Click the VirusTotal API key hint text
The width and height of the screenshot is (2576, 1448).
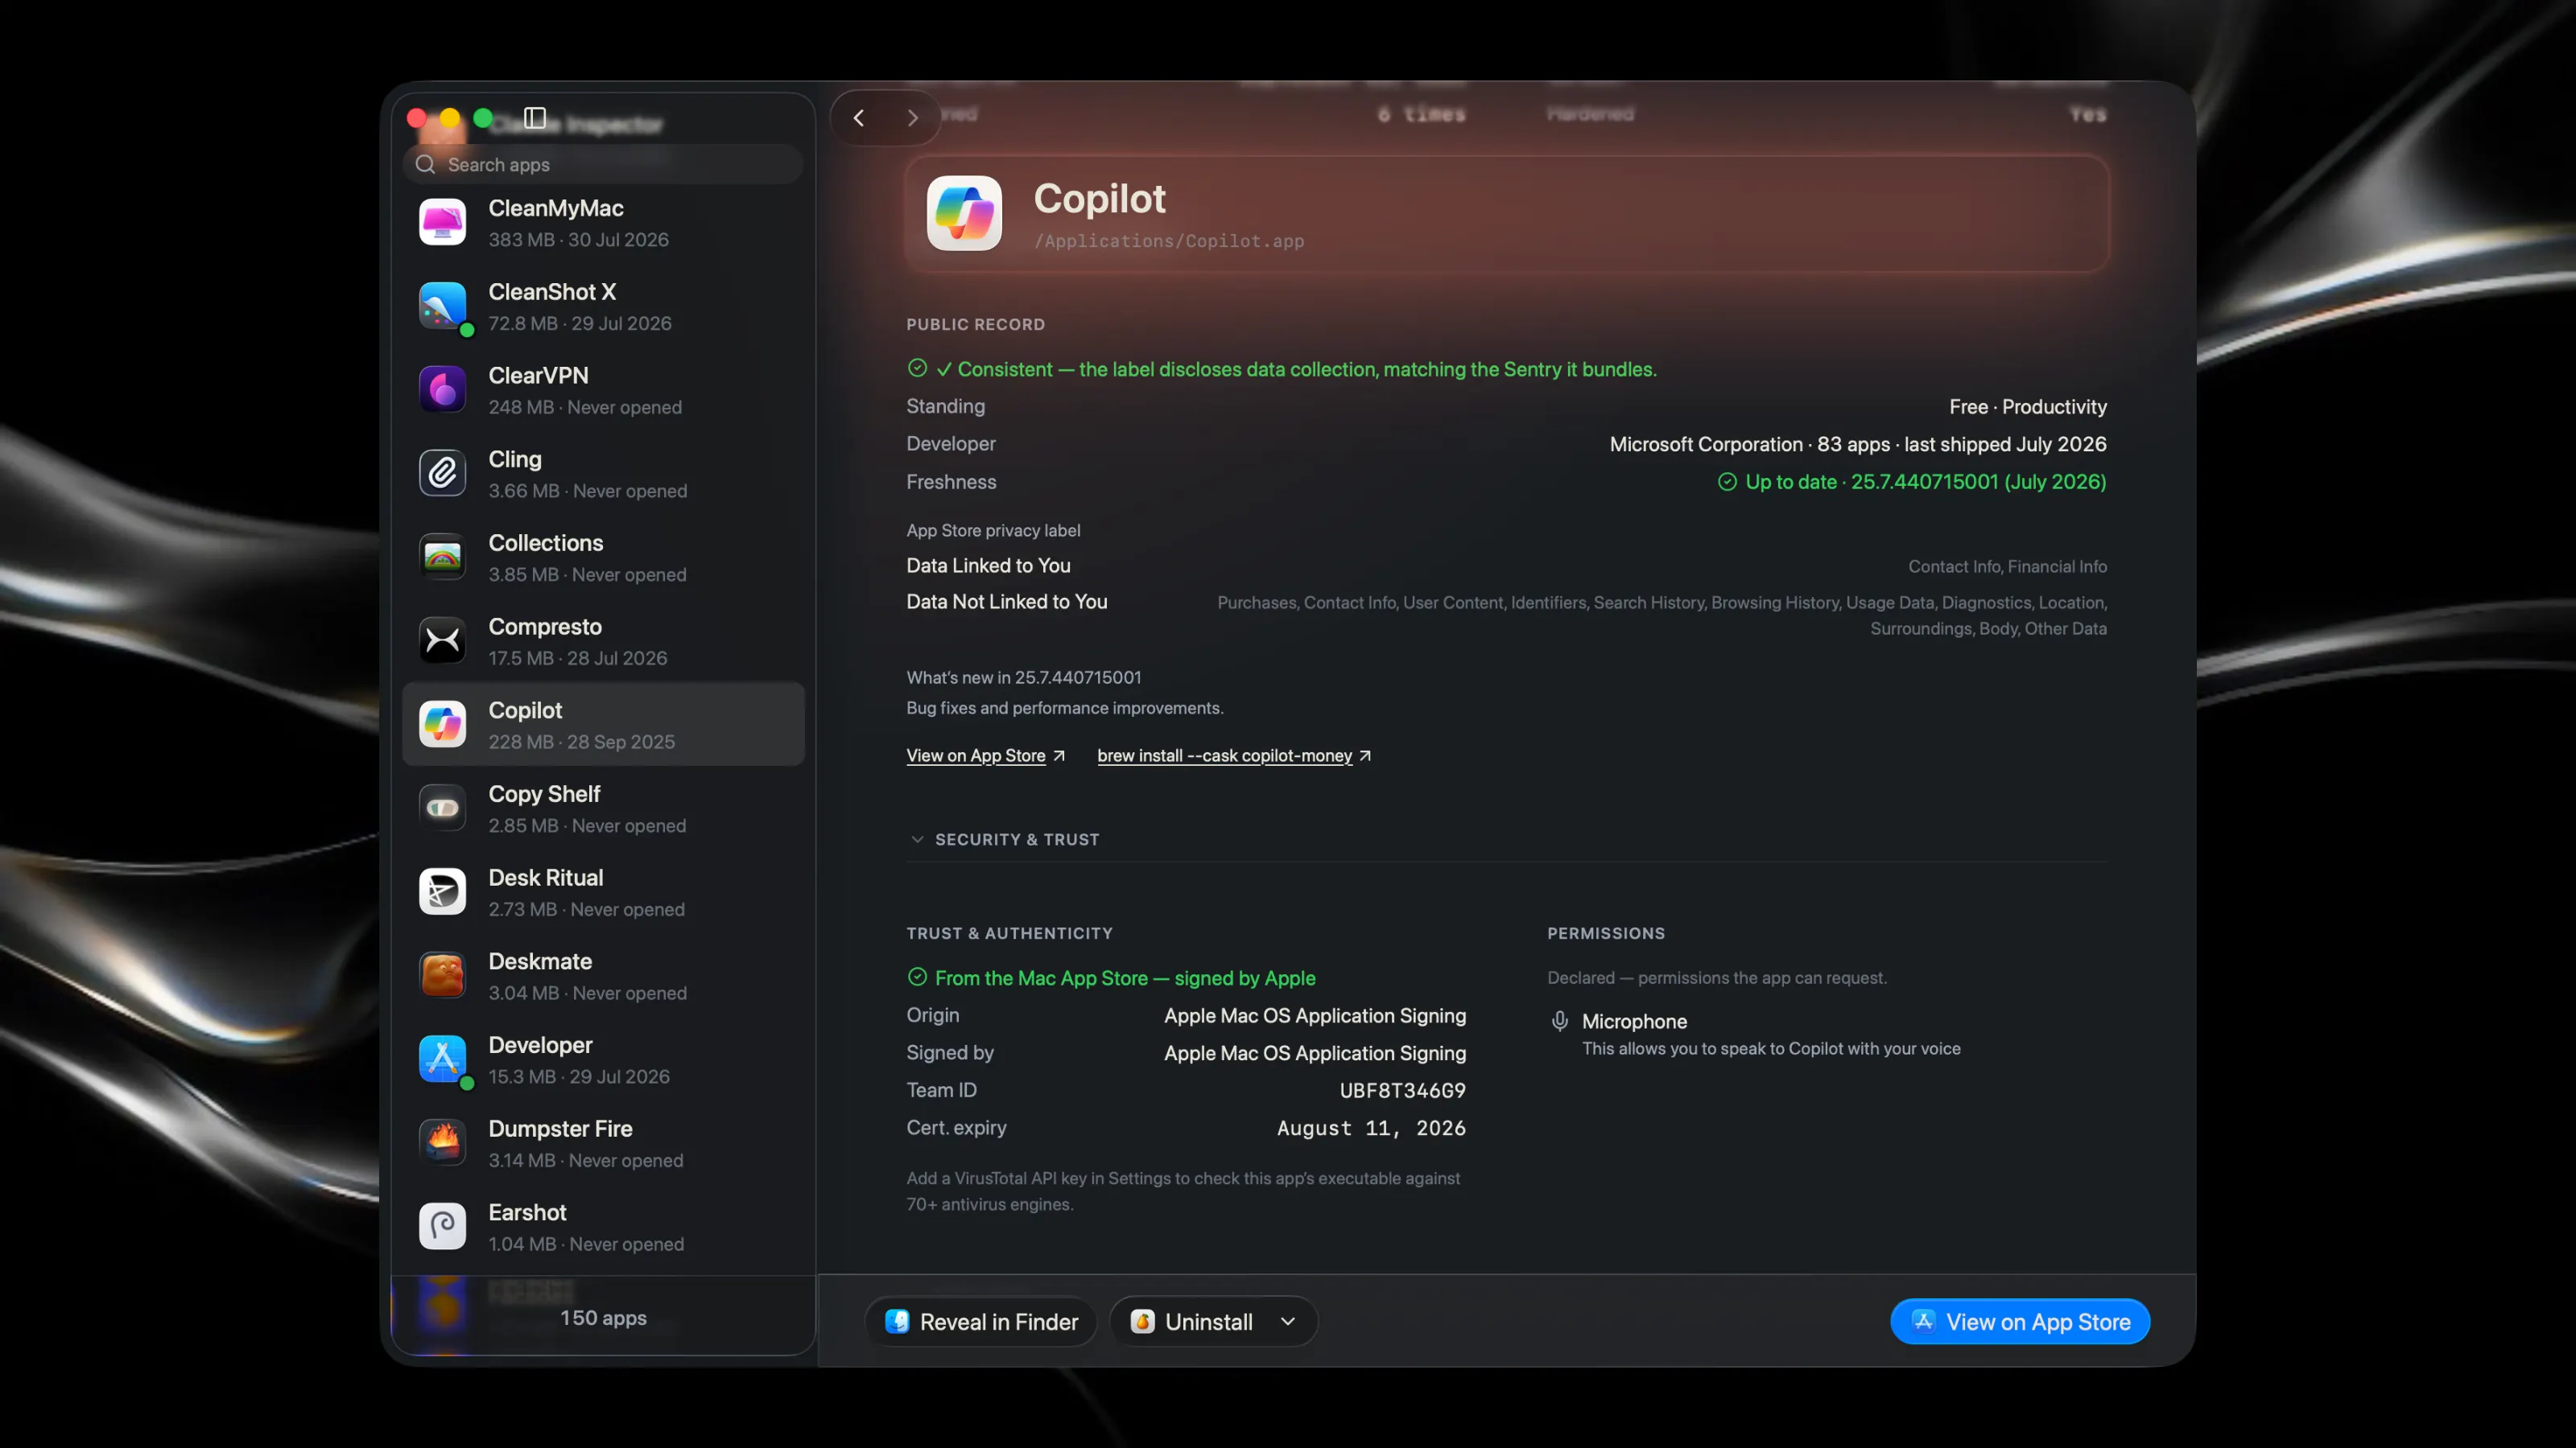(1183, 1191)
